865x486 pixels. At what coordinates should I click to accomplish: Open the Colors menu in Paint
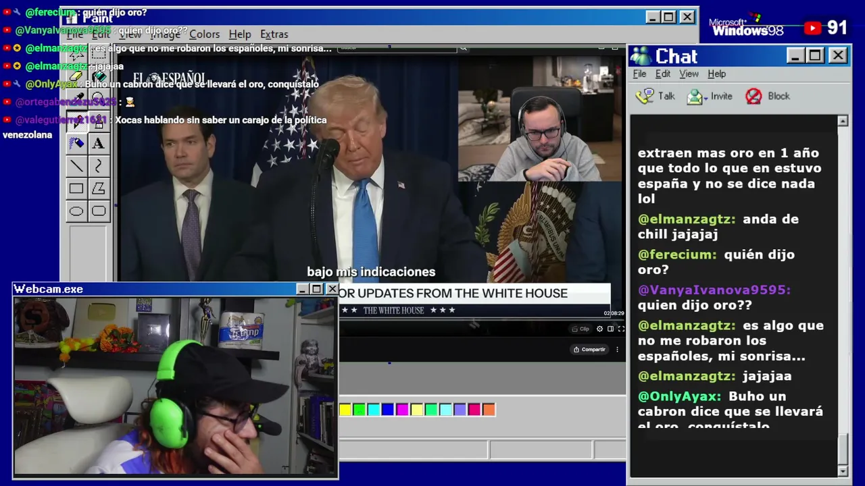[x=204, y=34]
